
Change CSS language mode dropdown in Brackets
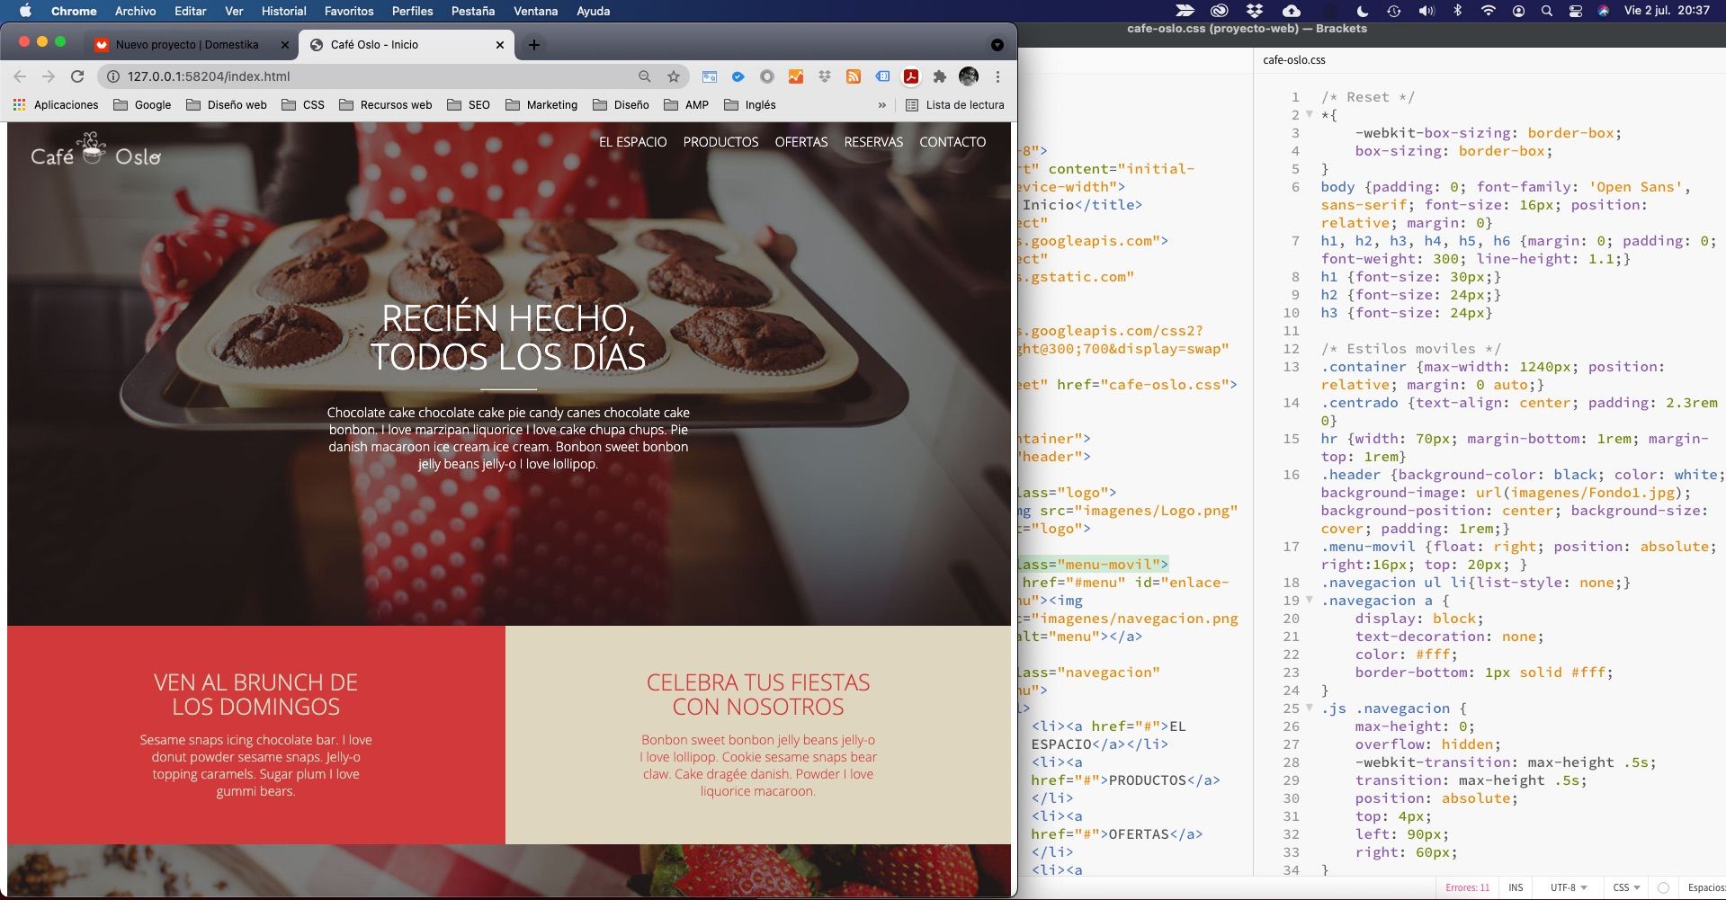pos(1626,887)
